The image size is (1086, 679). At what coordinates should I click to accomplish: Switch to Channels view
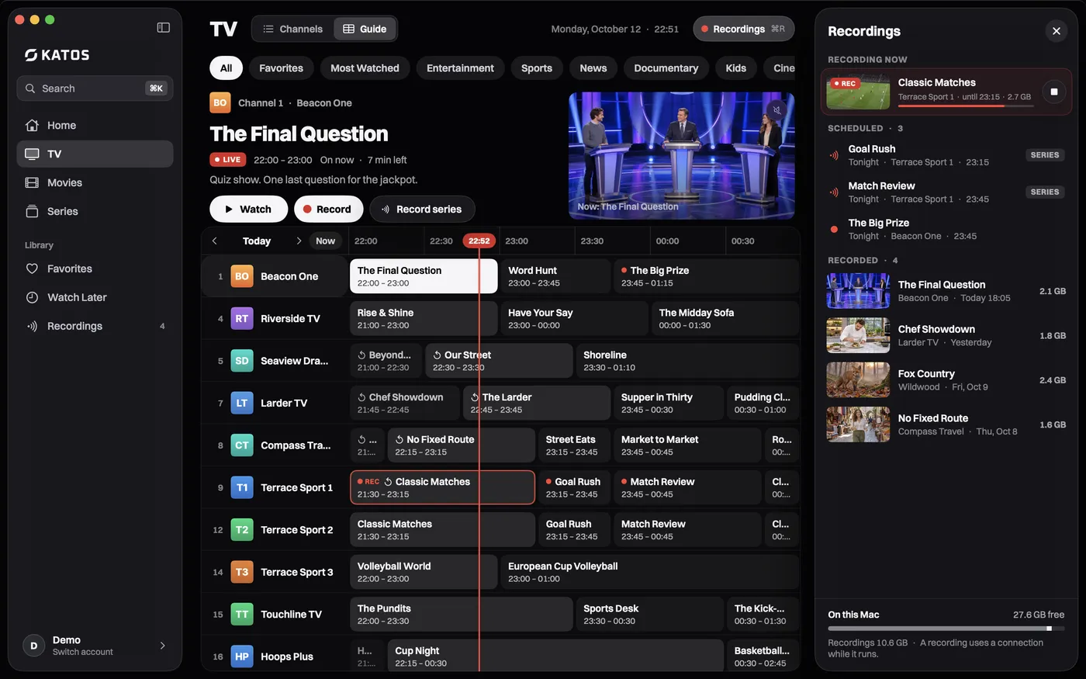pyautogui.click(x=292, y=29)
